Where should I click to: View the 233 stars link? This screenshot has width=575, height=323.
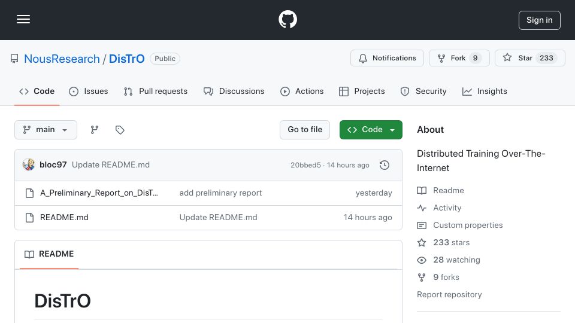(443, 242)
